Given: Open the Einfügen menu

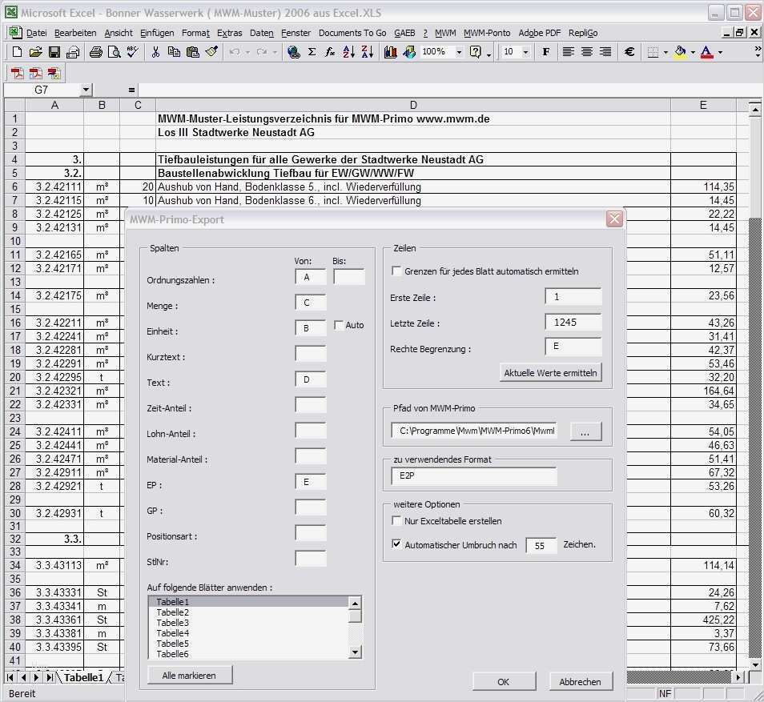Looking at the screenshot, I should (x=157, y=33).
